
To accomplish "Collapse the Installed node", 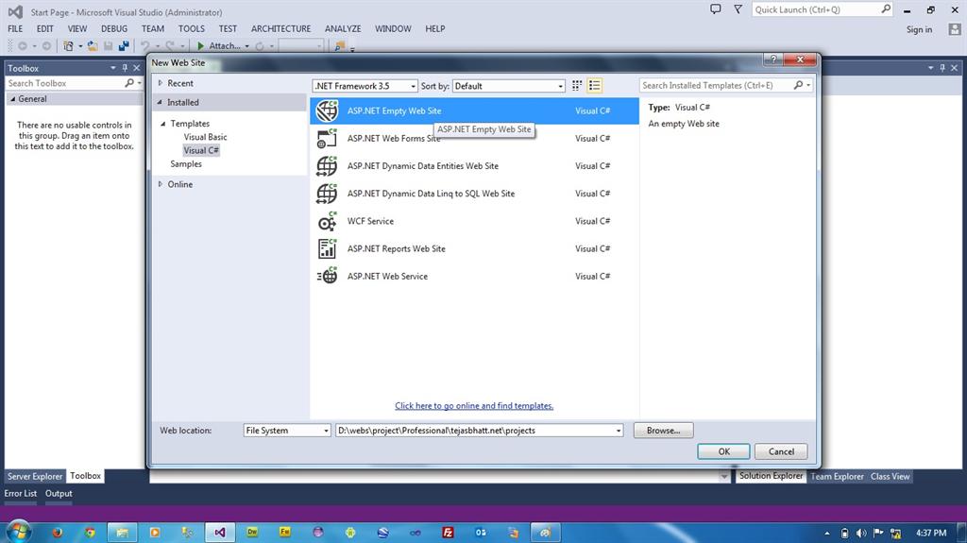I will pos(160,102).
